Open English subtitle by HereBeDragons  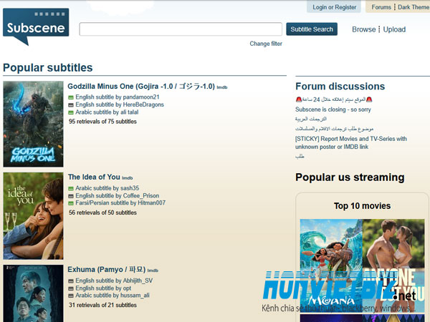click(x=120, y=104)
